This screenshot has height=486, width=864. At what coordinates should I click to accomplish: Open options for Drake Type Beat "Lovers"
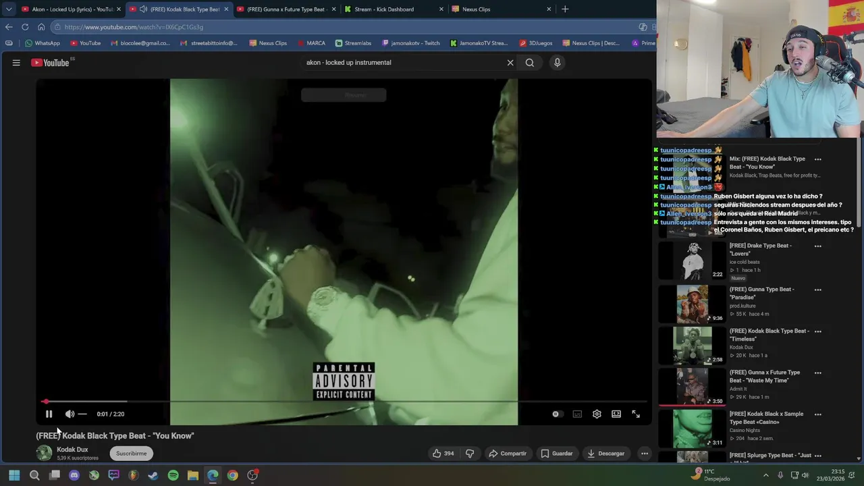(817, 246)
